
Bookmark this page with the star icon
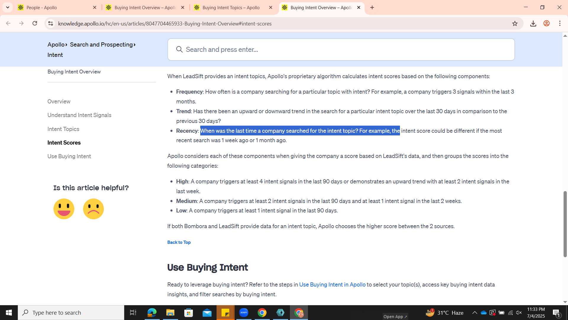point(515,23)
